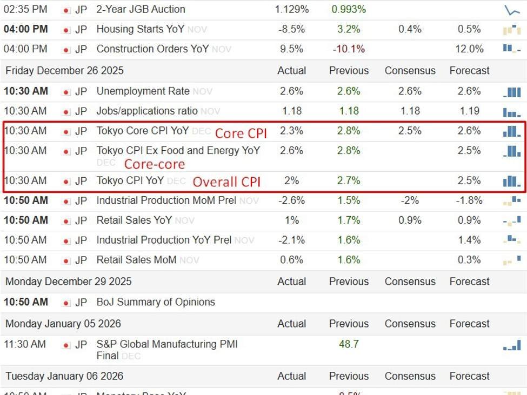Click the Housing Starts YoY mini bar chart
Viewport: 527px width, 395px height.
[511, 30]
